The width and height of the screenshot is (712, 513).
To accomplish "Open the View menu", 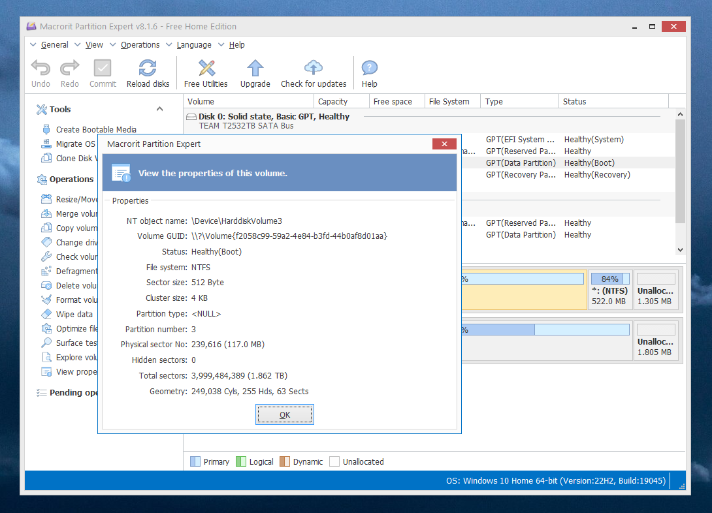I will pyautogui.click(x=94, y=45).
